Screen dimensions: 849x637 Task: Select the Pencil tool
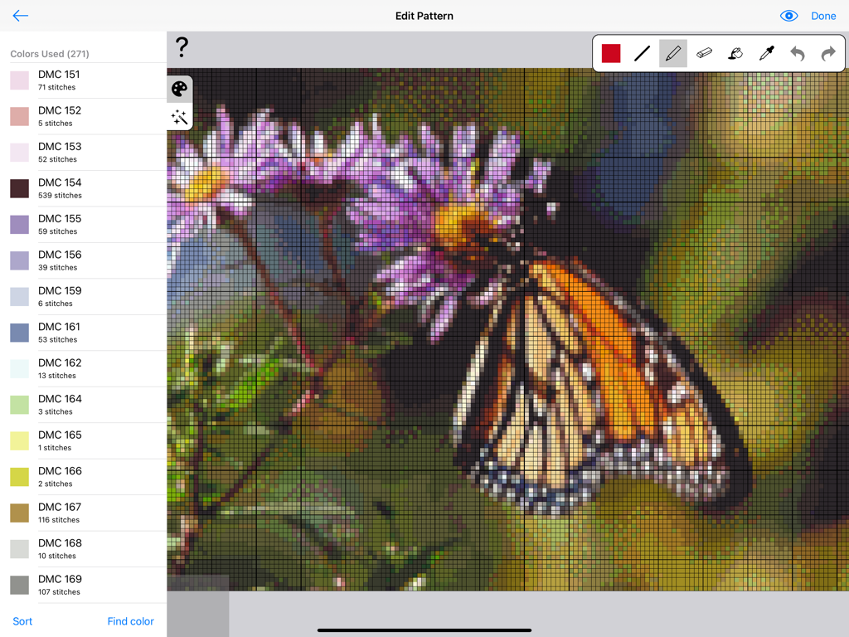coord(672,53)
